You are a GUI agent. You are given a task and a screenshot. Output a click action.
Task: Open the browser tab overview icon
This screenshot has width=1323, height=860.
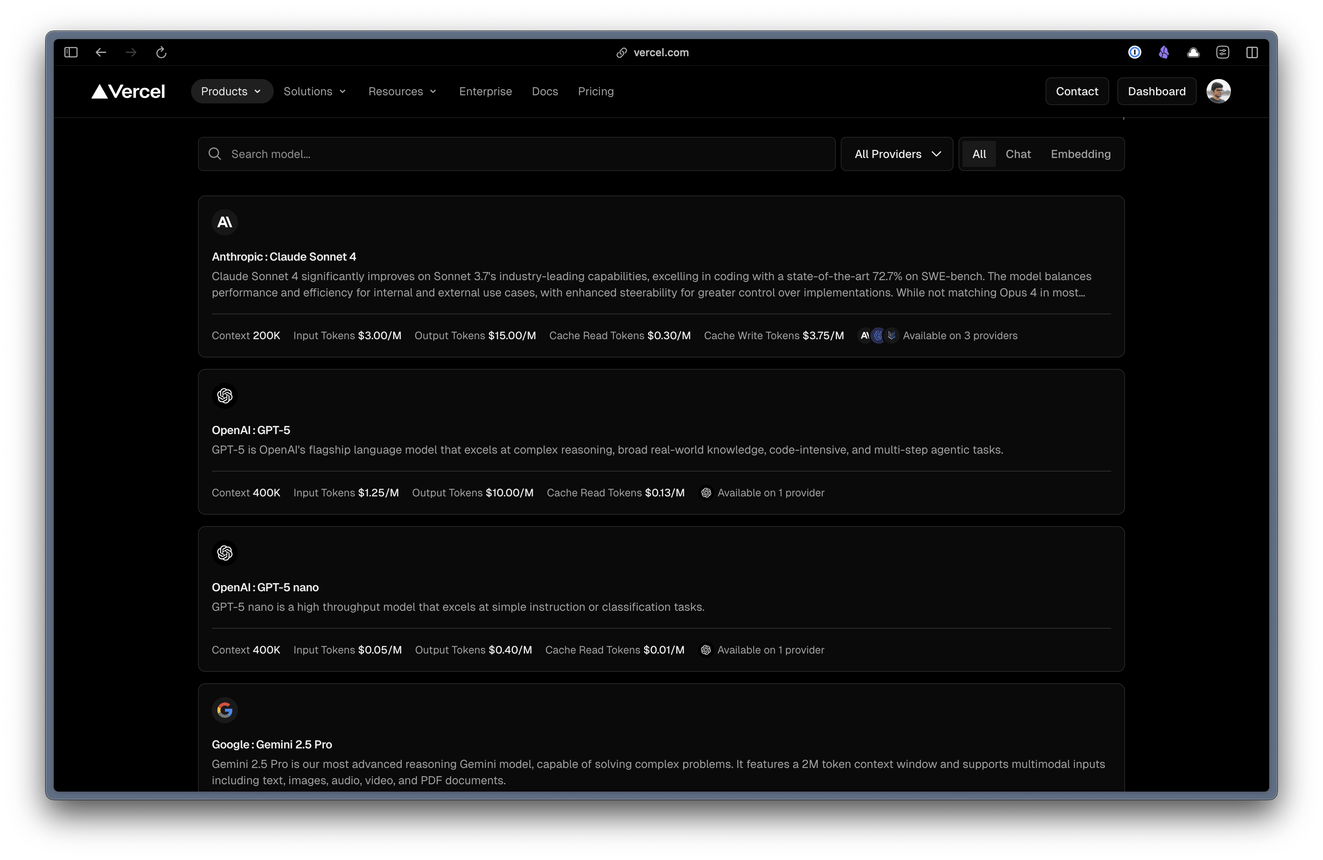(1222, 52)
